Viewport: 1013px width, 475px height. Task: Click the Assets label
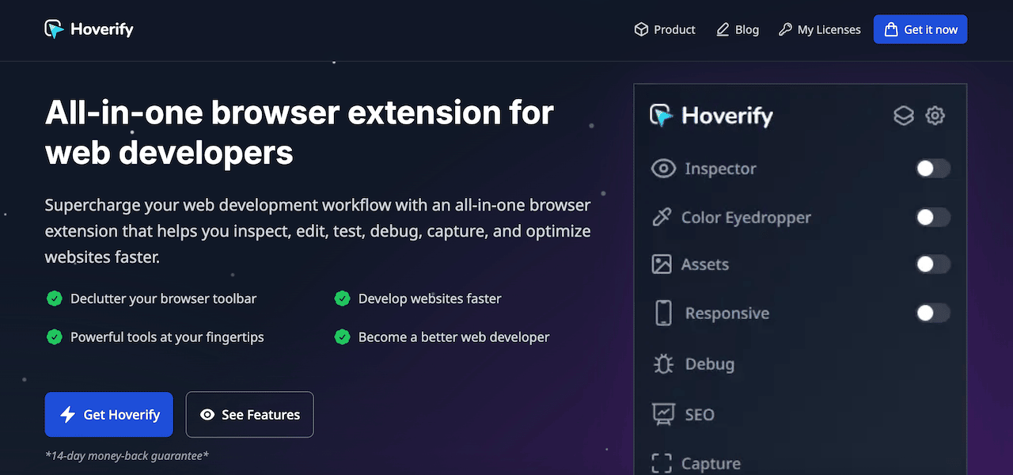705,264
